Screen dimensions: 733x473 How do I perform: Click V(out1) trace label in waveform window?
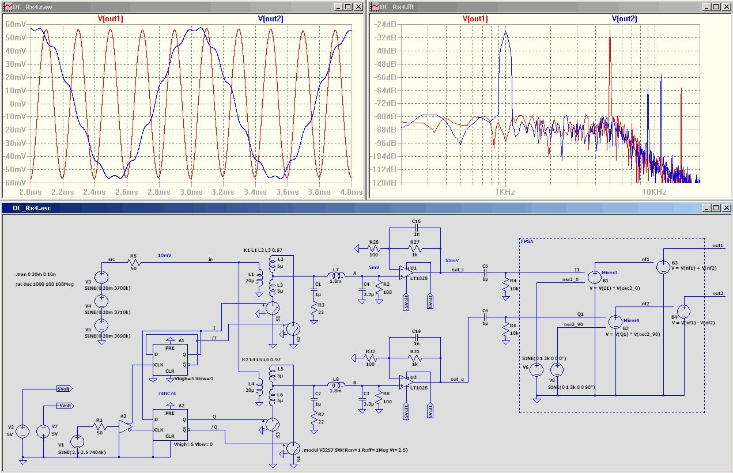(x=111, y=18)
